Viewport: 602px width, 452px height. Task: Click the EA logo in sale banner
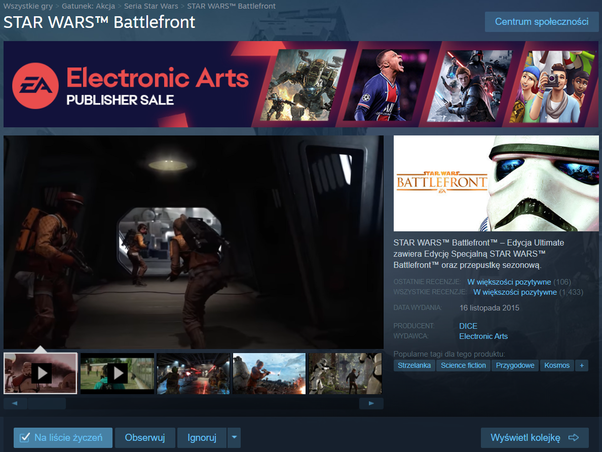35,86
